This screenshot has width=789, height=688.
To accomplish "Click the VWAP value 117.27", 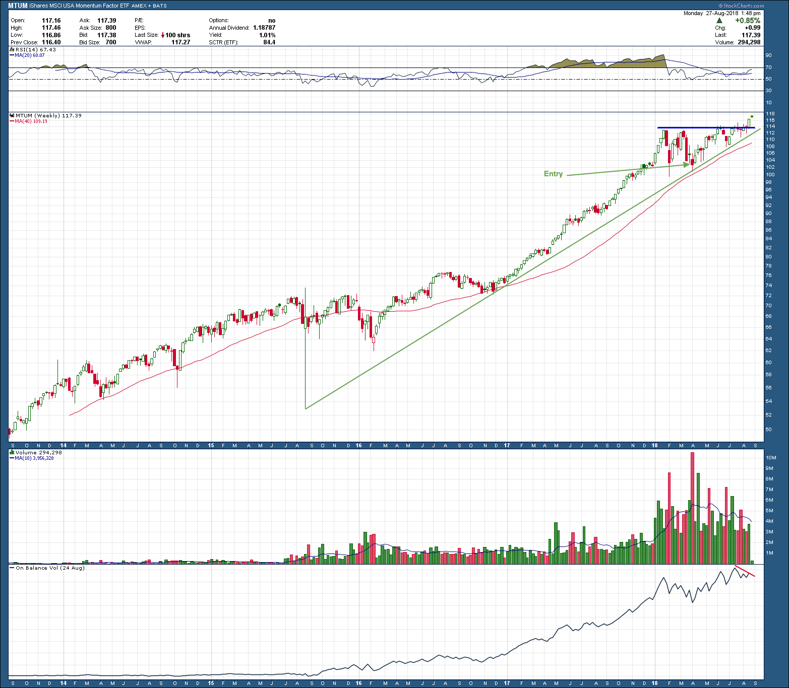I will pos(180,42).
